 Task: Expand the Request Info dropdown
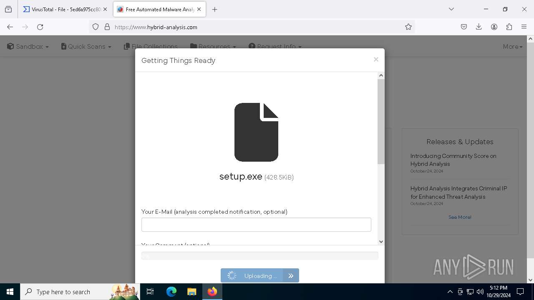(275, 47)
